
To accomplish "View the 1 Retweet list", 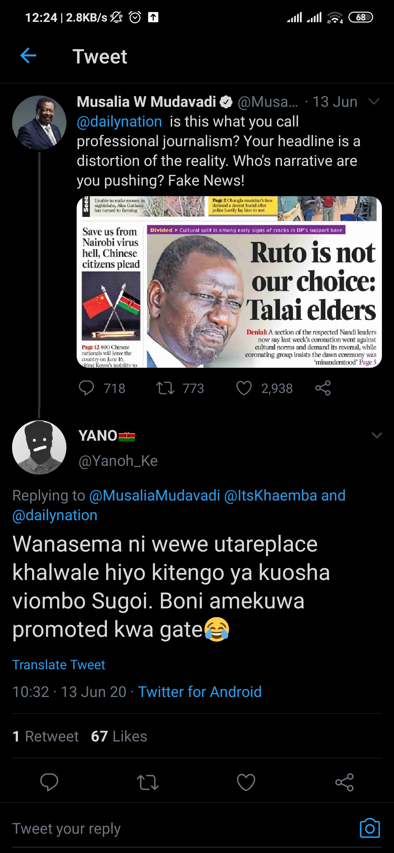I will [x=46, y=736].
